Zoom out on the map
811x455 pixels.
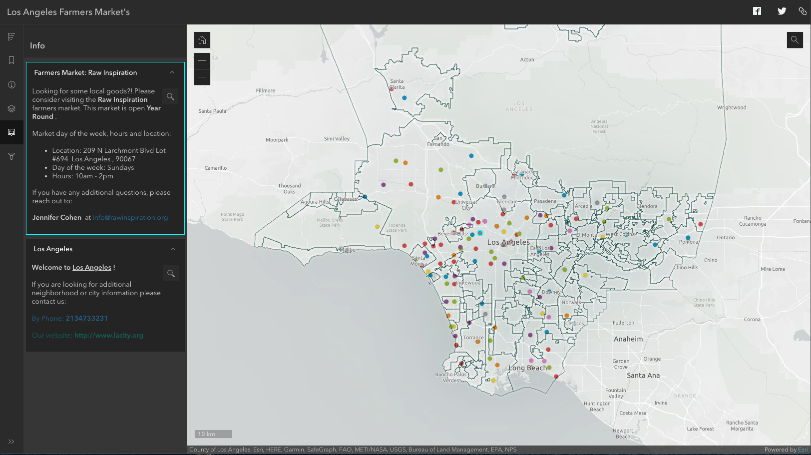(202, 77)
